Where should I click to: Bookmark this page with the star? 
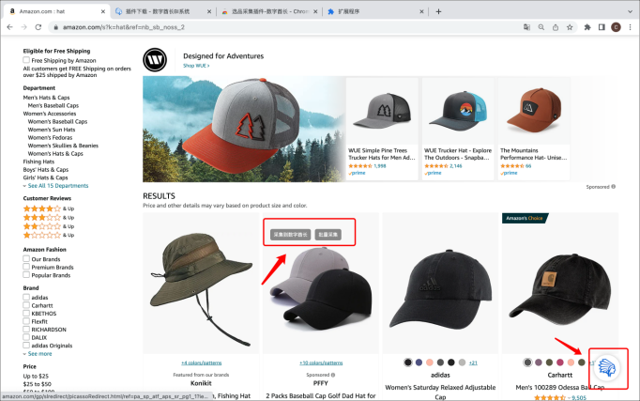(570, 27)
